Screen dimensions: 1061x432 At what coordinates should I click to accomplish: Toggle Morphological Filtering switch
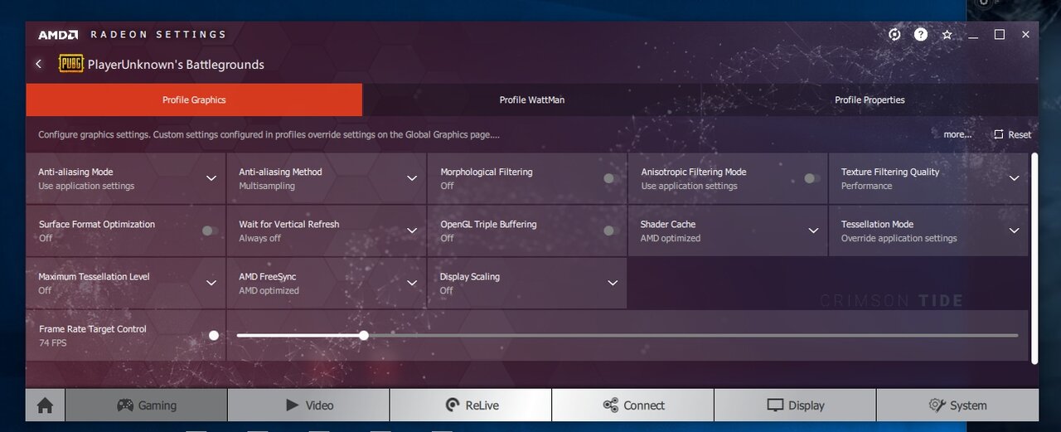[x=612, y=178]
